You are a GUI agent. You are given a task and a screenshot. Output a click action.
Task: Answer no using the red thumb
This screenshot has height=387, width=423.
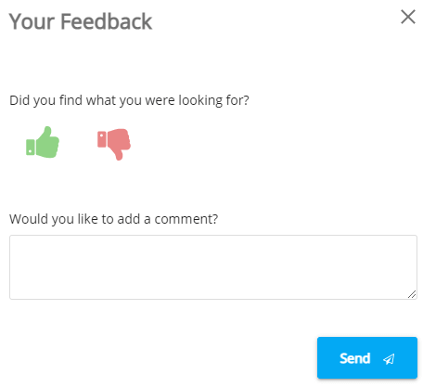pyautogui.click(x=114, y=144)
